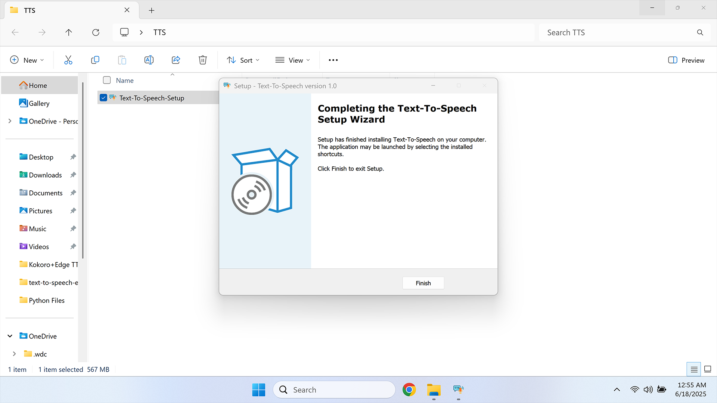The width and height of the screenshot is (717, 403).
Task: Click the Copy icon in the toolbar
Action: click(x=95, y=60)
